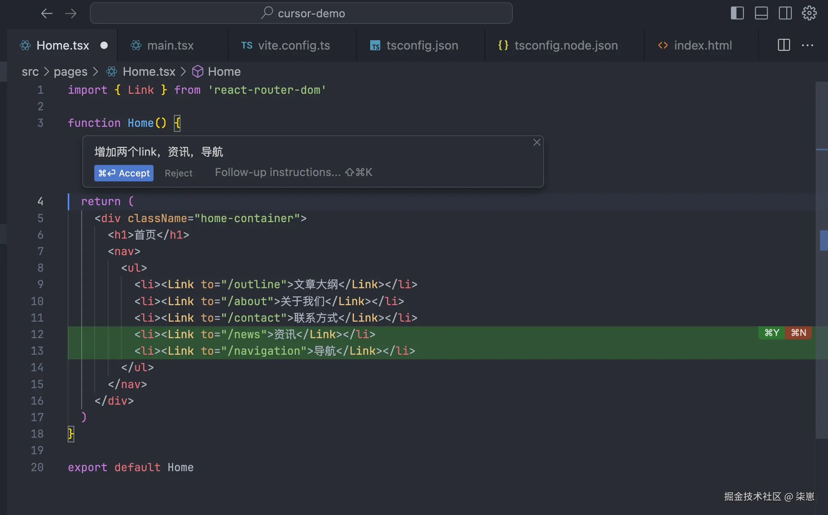Click the Reject button in the prompt

point(179,173)
